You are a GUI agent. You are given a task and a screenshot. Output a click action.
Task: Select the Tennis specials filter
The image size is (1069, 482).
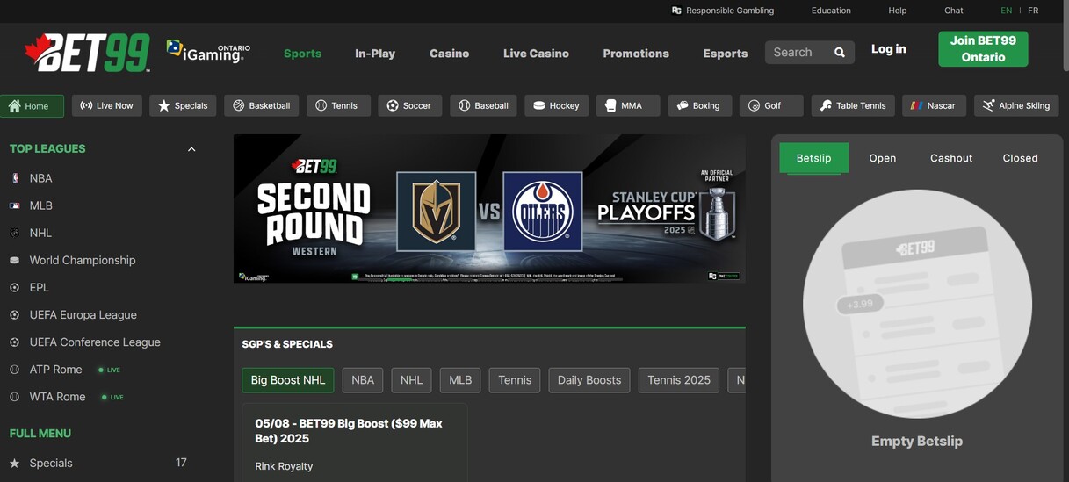pos(515,380)
